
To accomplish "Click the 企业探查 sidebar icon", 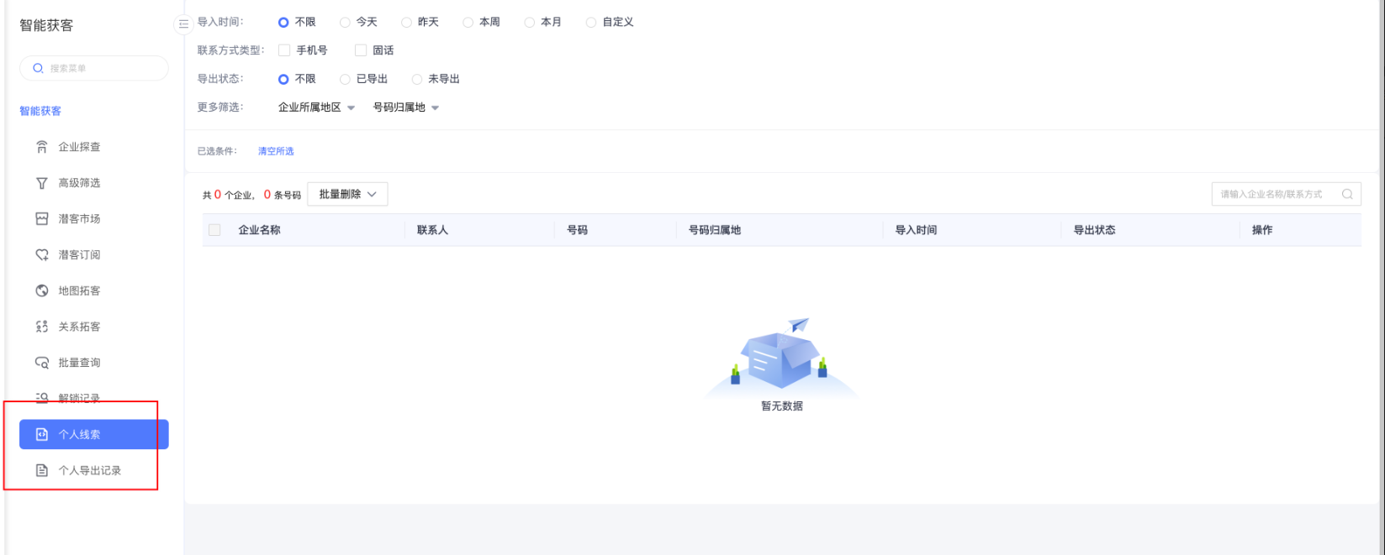I will (x=42, y=147).
